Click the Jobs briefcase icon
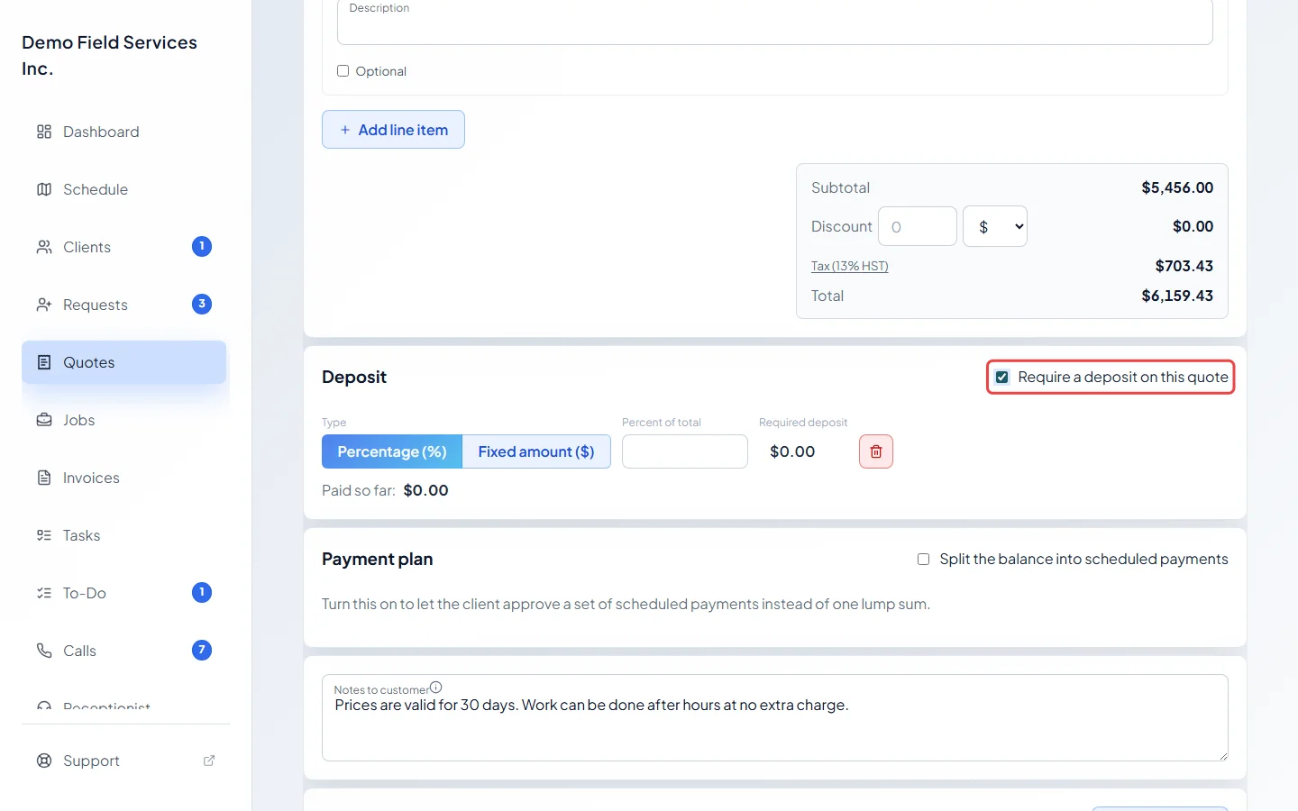The width and height of the screenshot is (1298, 811). 44,420
